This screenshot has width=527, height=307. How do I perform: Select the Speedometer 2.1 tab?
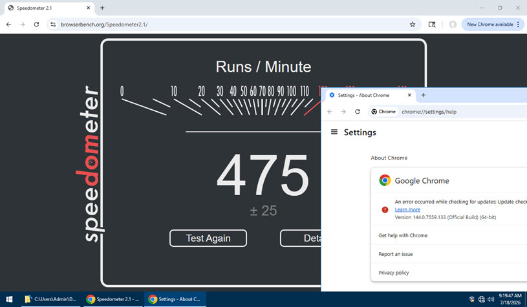point(49,8)
